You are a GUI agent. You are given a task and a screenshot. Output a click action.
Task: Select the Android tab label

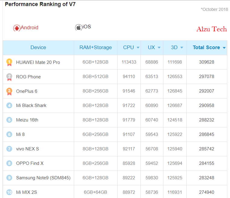point(30,27)
